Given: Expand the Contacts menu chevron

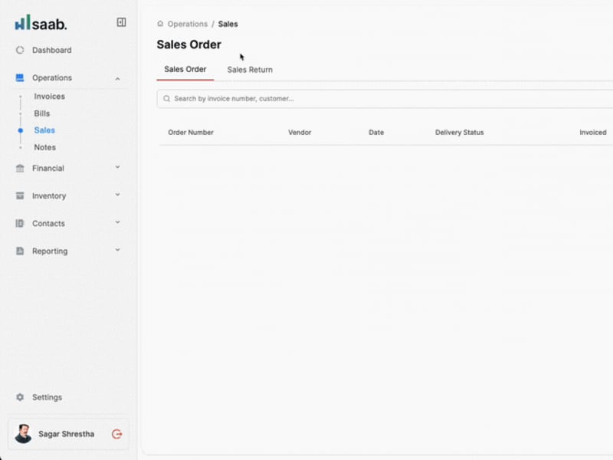Looking at the screenshot, I should (x=118, y=222).
